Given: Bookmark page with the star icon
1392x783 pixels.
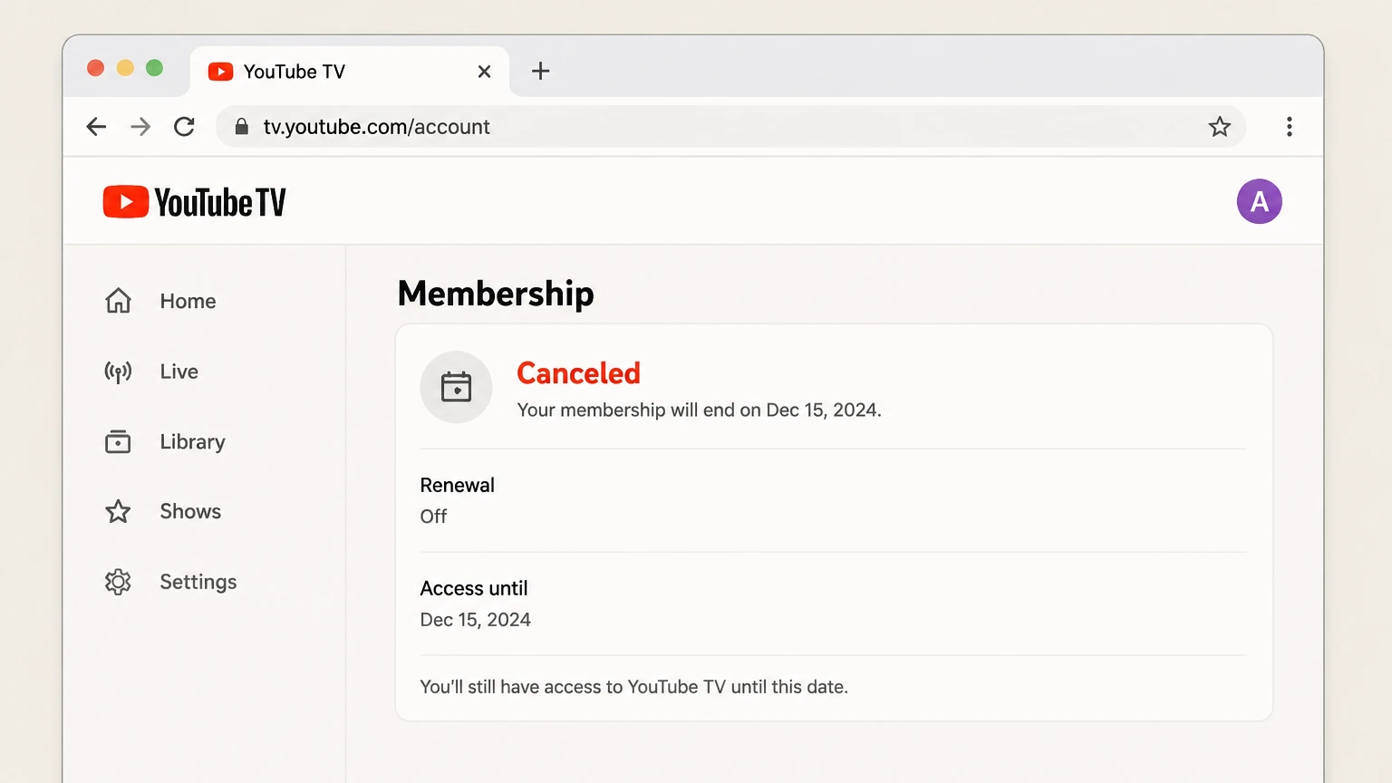Looking at the screenshot, I should [x=1220, y=127].
